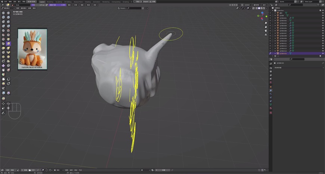The width and height of the screenshot is (325, 174).
Task: Click the brush strength slider 1.000
Action: (x=57, y=5)
